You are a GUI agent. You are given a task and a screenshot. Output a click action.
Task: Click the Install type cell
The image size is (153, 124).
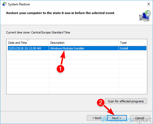pyautogui.click(x=124, y=48)
